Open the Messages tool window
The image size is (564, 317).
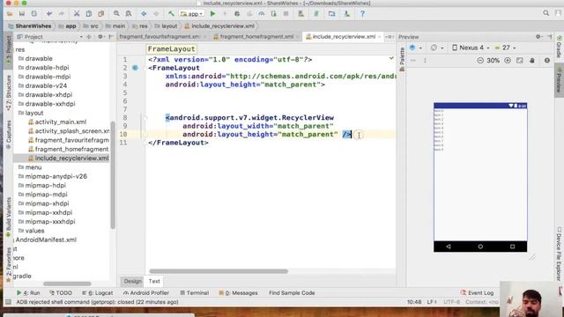(238, 293)
